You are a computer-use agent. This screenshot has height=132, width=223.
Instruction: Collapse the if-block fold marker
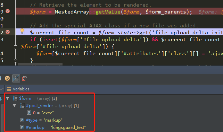tap(15, 47)
